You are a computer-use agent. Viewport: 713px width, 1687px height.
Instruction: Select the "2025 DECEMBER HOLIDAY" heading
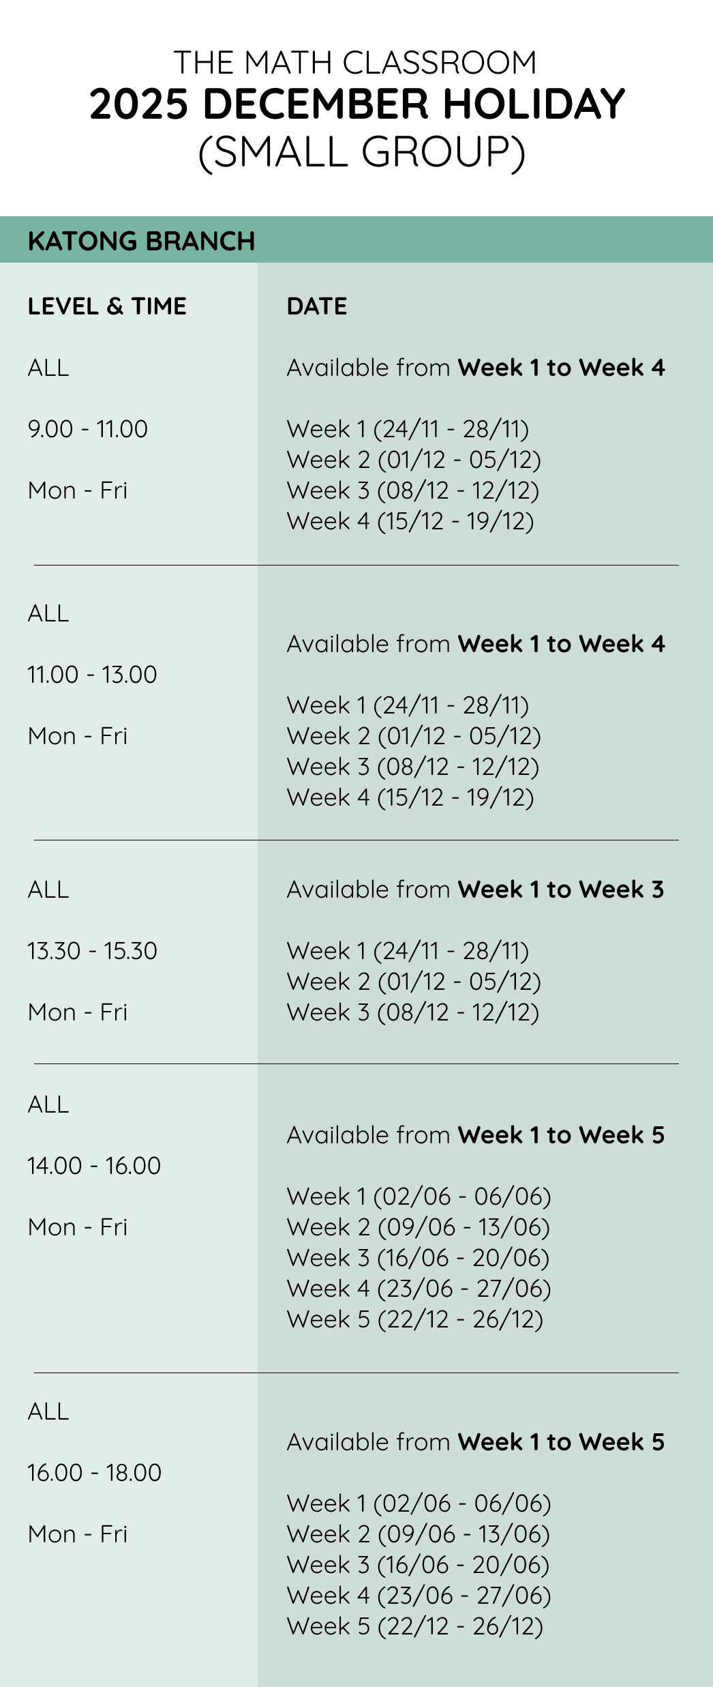[357, 105]
